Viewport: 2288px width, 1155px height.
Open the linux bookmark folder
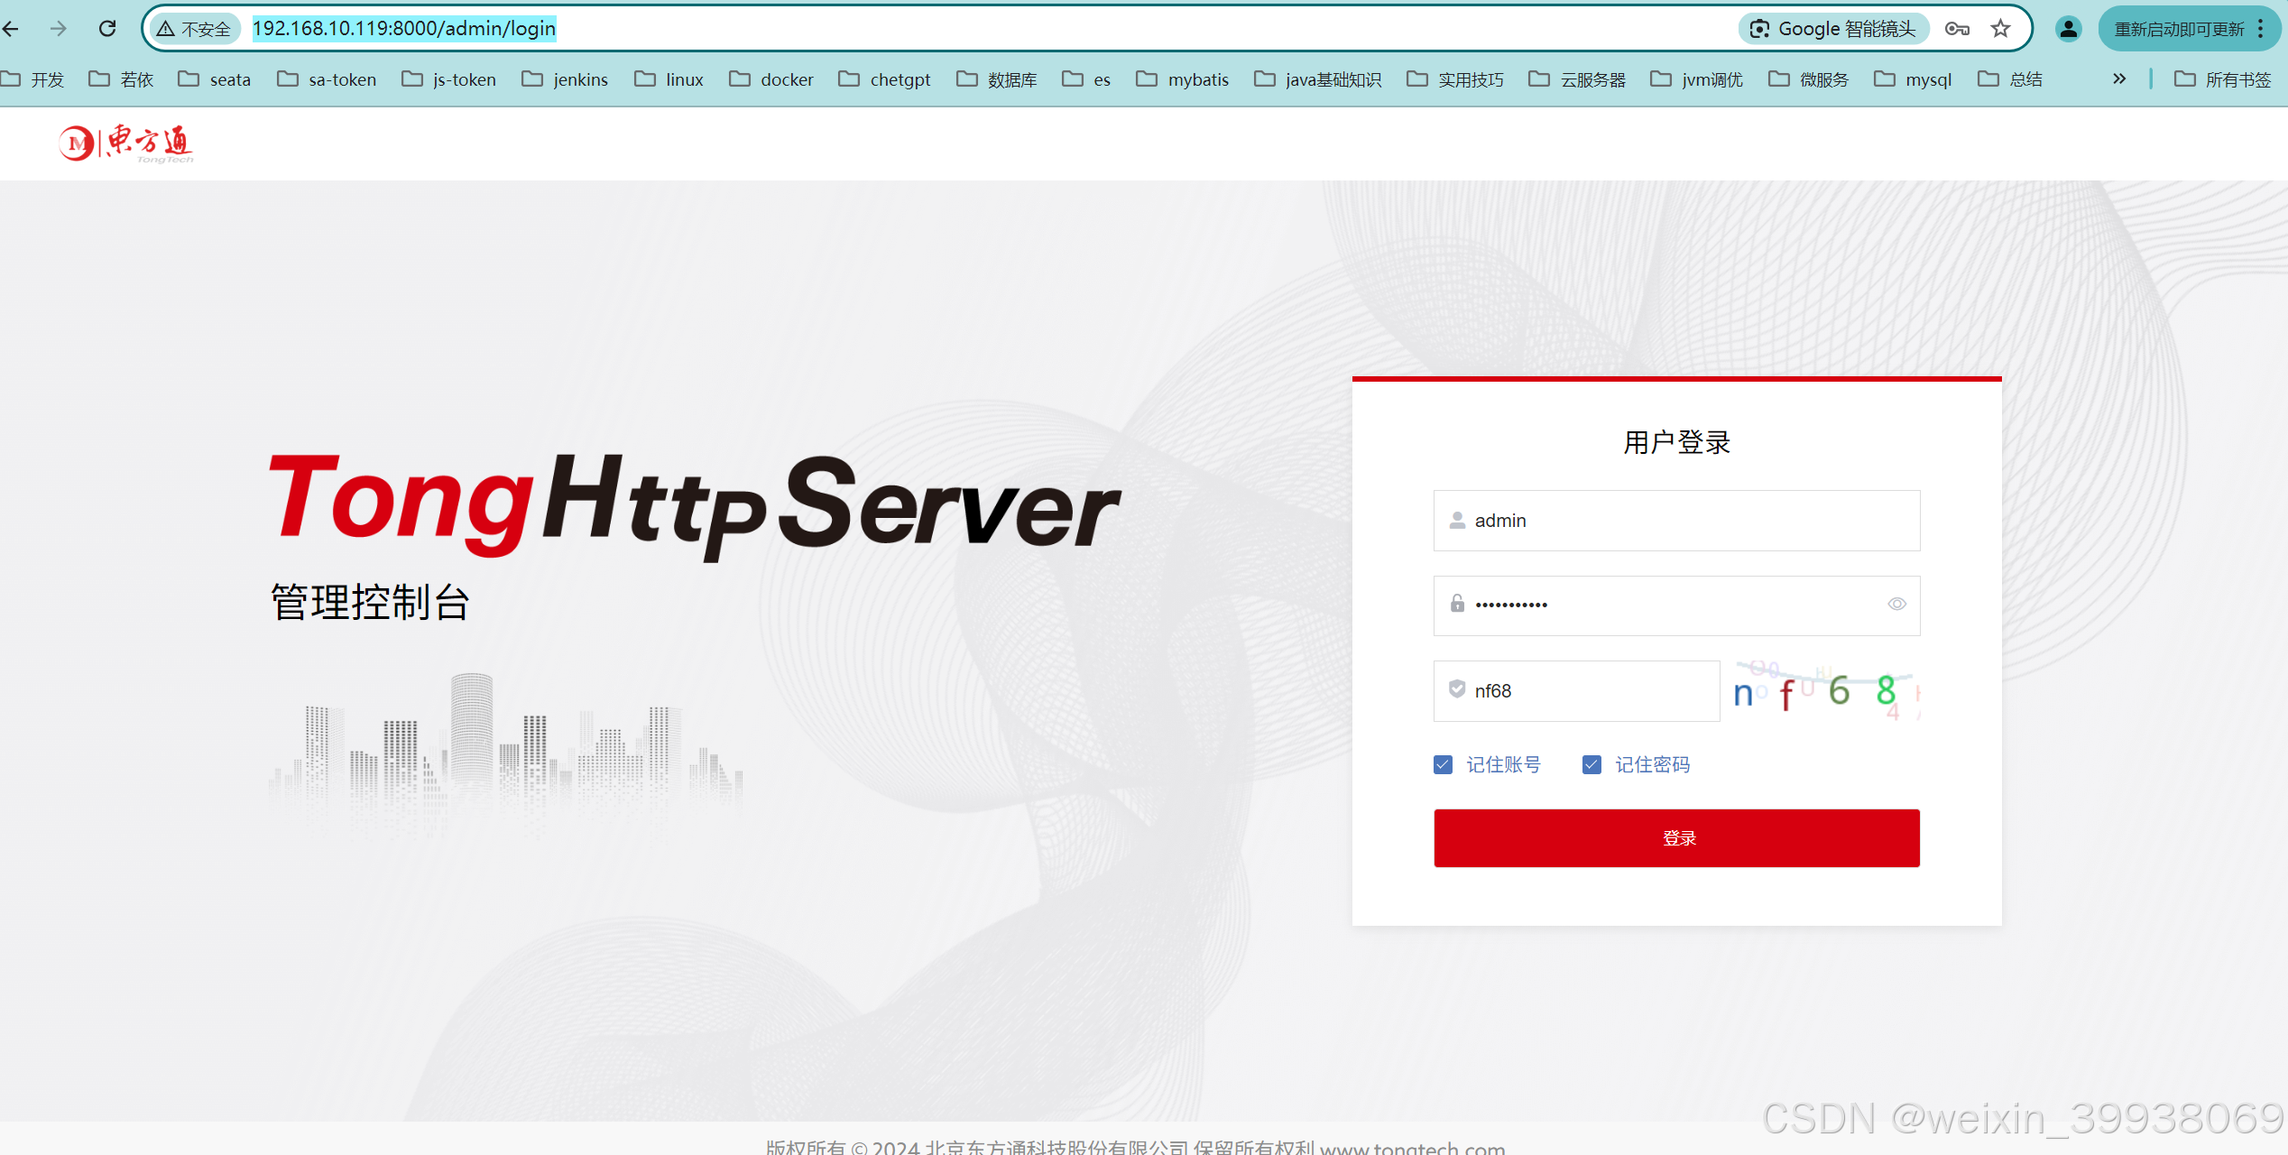(669, 79)
